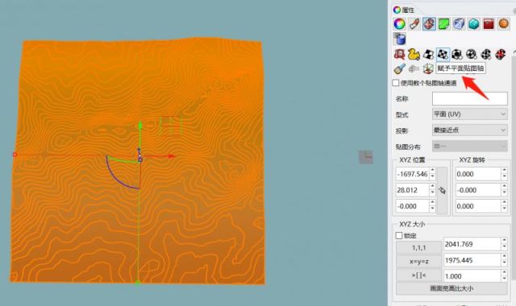This screenshot has width=516, height=306.
Task: Click the green Y-axis gizmo arrow
Action: click(x=140, y=126)
